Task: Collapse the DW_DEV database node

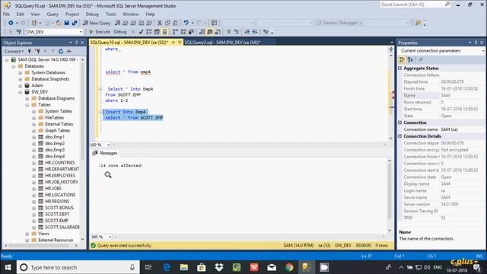Action: [x=21, y=92]
